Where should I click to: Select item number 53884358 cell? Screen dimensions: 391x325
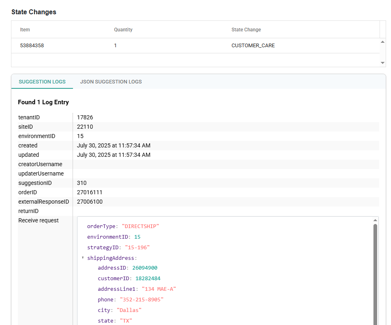[32, 46]
